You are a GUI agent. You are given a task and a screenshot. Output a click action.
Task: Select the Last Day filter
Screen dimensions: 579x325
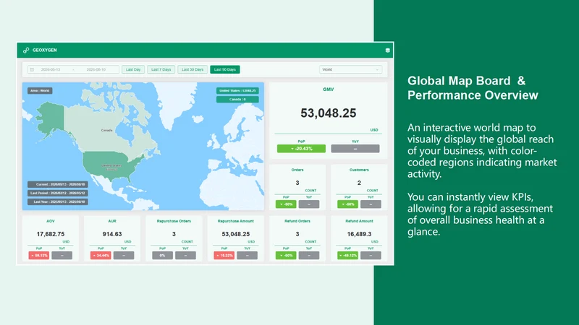[x=133, y=69]
